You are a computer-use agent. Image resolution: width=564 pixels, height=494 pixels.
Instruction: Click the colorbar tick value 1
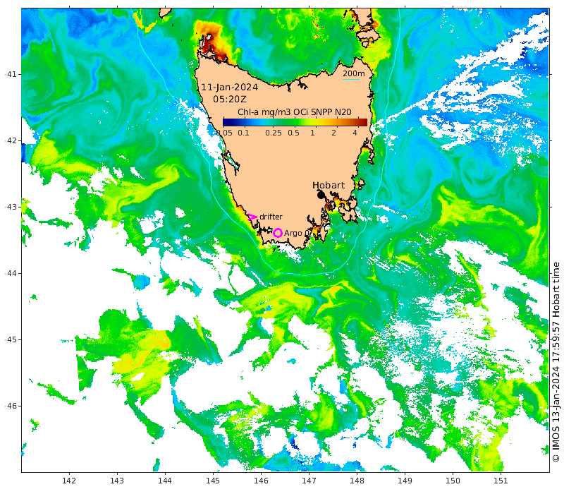pyautogui.click(x=312, y=133)
